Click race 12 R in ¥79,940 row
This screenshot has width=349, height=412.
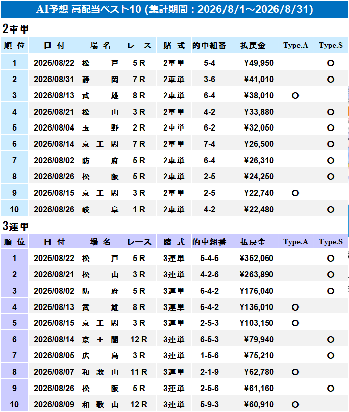139,339
